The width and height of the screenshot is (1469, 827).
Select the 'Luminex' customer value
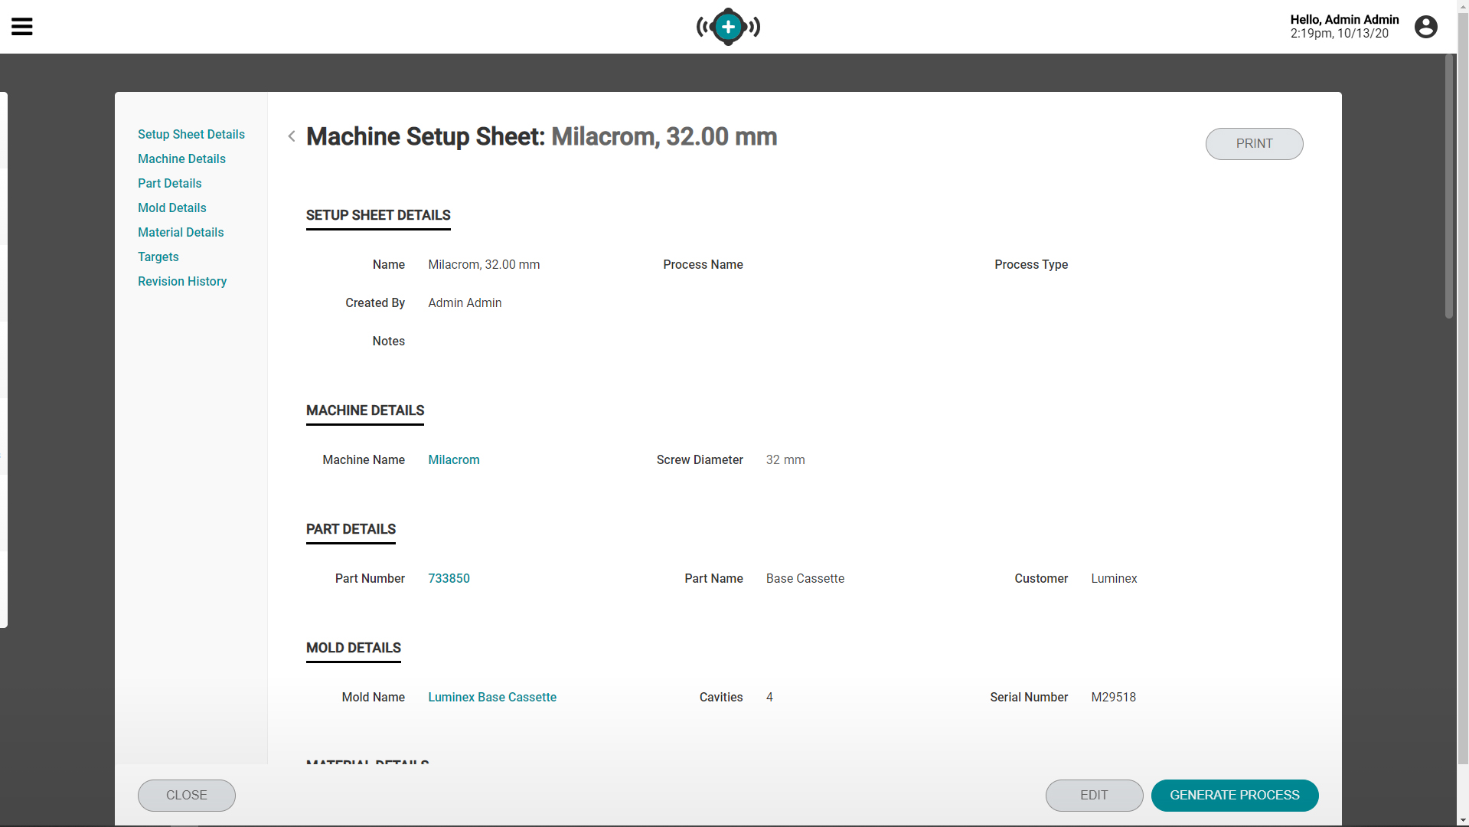click(x=1114, y=578)
